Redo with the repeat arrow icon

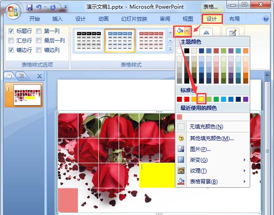[x=53, y=7]
